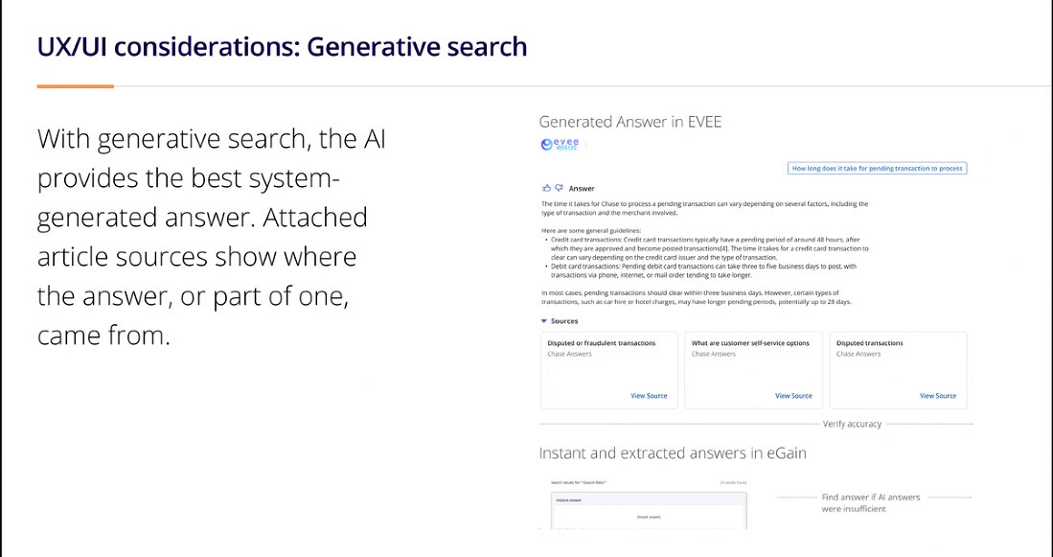This screenshot has height=557, width=1053.
Task: Open What are customer self-service options title
Action: coord(750,342)
